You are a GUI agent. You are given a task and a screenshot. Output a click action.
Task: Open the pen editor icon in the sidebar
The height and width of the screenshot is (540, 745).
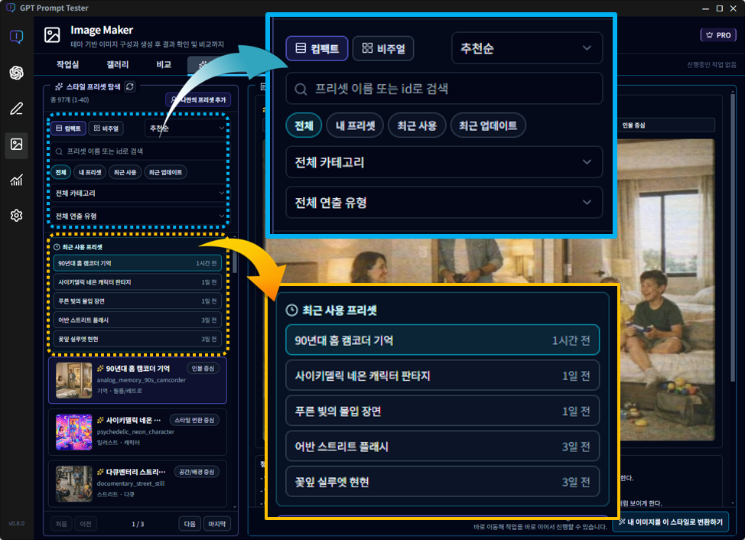coord(16,109)
